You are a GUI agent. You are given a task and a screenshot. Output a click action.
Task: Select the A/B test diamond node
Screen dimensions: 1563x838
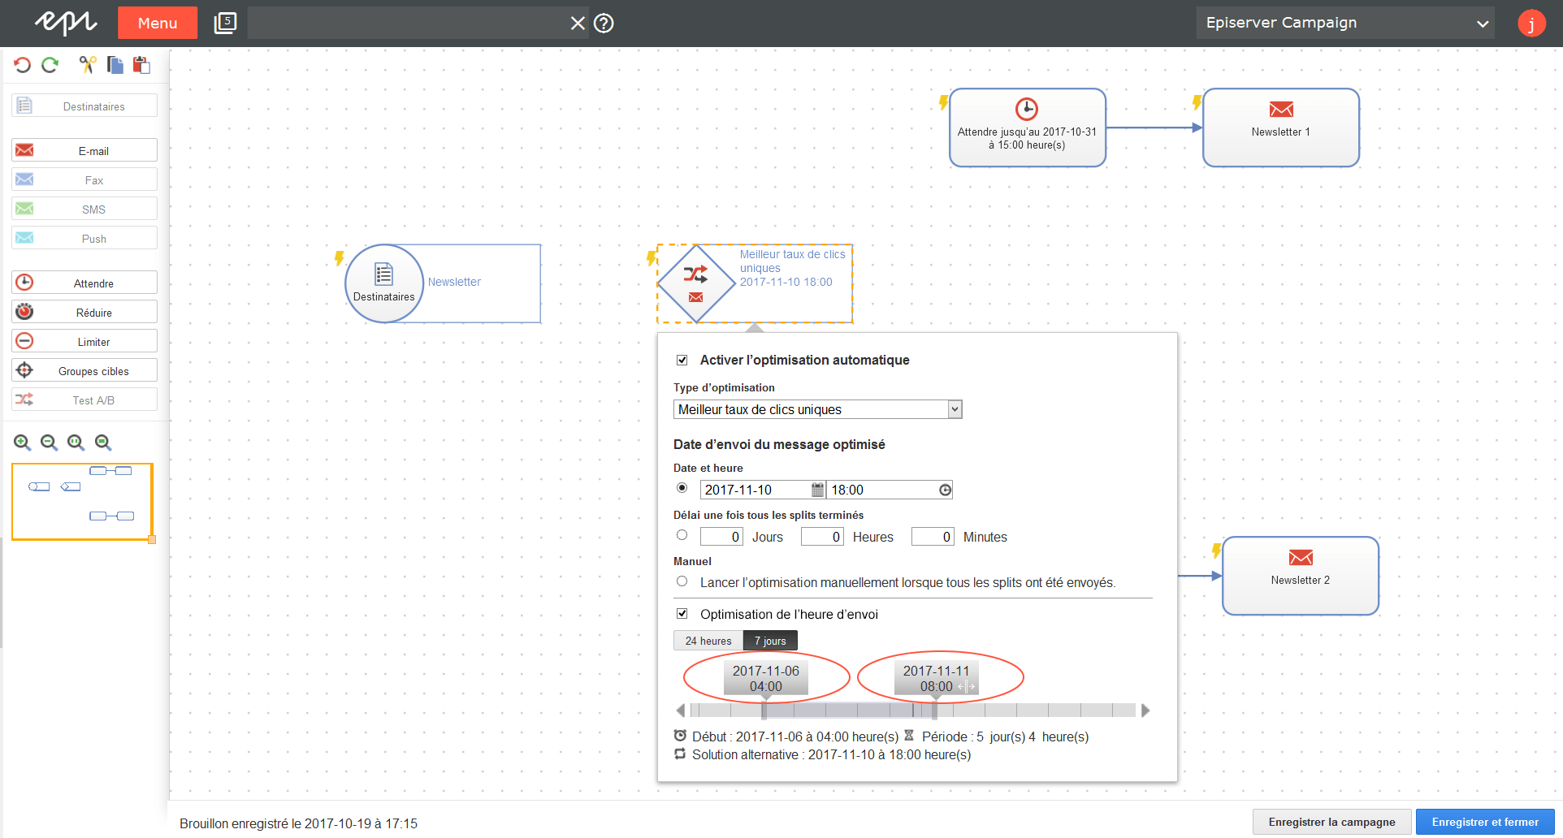click(696, 283)
